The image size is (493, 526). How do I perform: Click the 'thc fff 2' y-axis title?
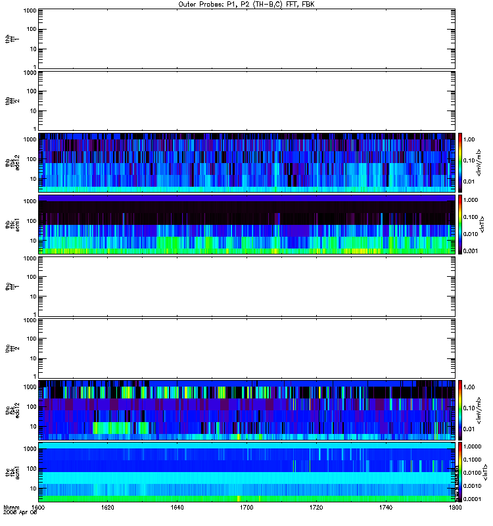click(12, 348)
